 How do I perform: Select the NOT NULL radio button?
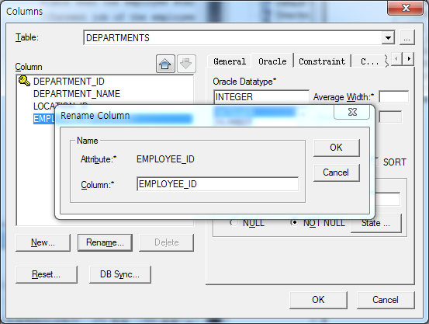coord(294,223)
